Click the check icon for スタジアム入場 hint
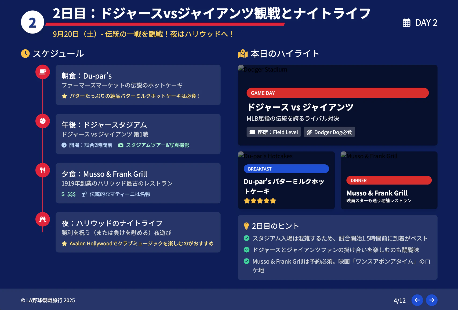The image size is (458, 310). click(246, 238)
